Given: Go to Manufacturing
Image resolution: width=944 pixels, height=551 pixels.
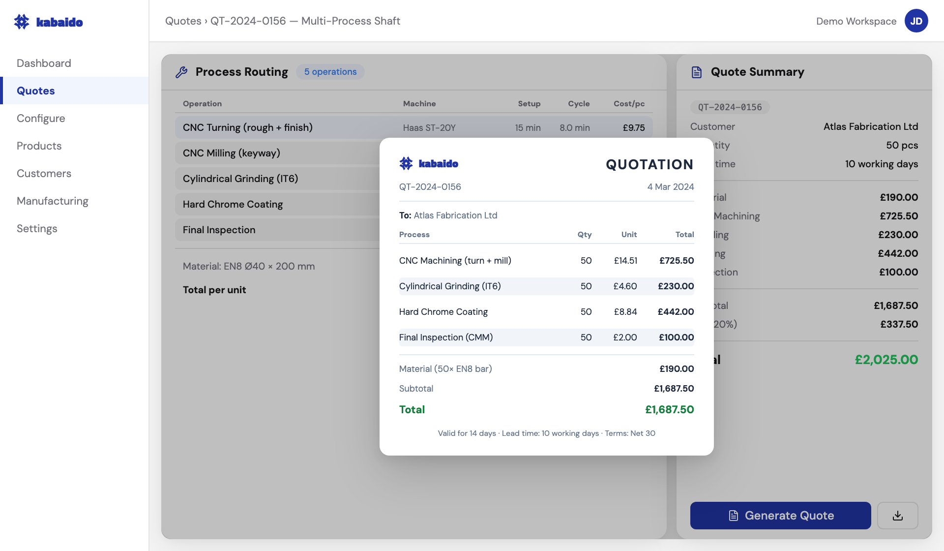Looking at the screenshot, I should [52, 201].
